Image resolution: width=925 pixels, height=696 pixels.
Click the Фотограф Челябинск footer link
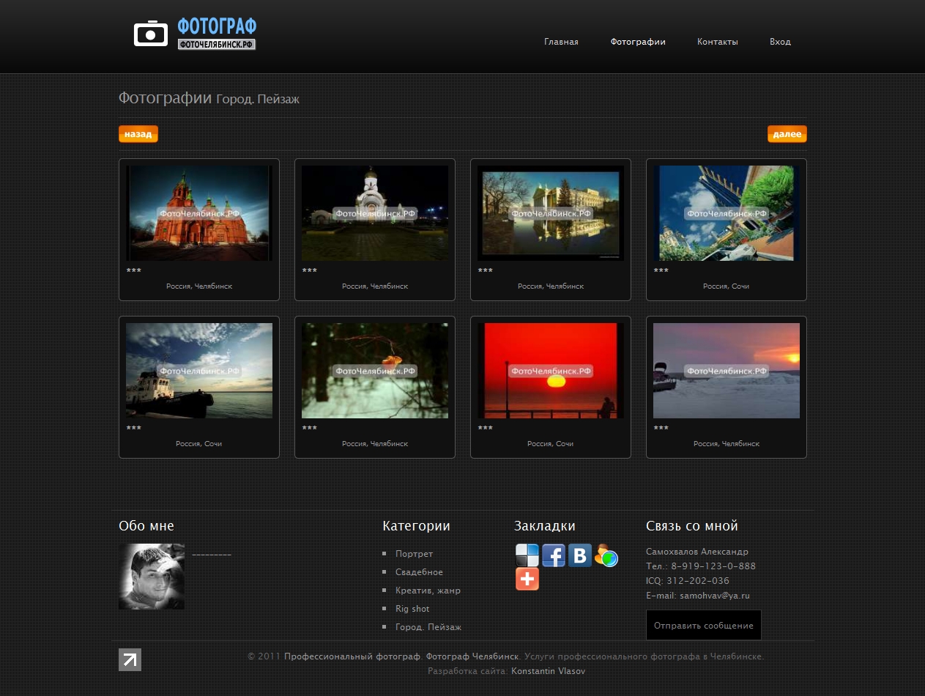(x=472, y=656)
